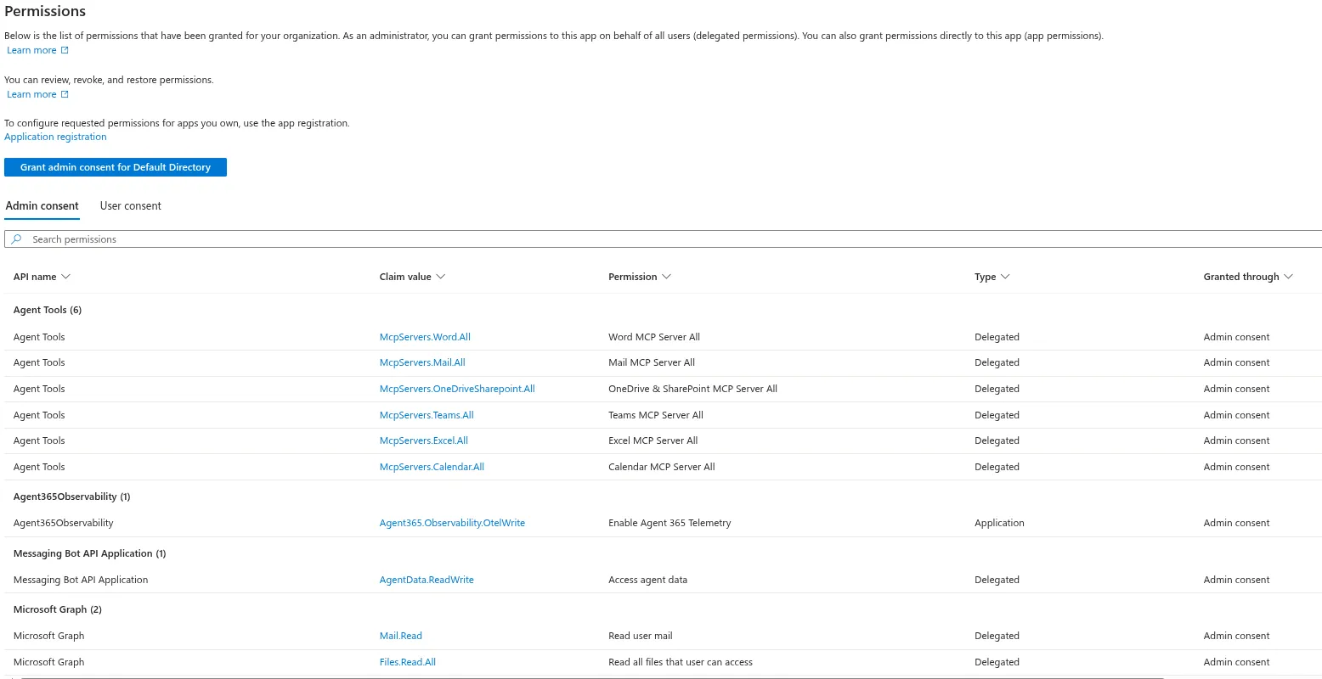This screenshot has width=1322, height=679.
Task: Select the Agent365Observability (1) group header
Action: pos(72,497)
